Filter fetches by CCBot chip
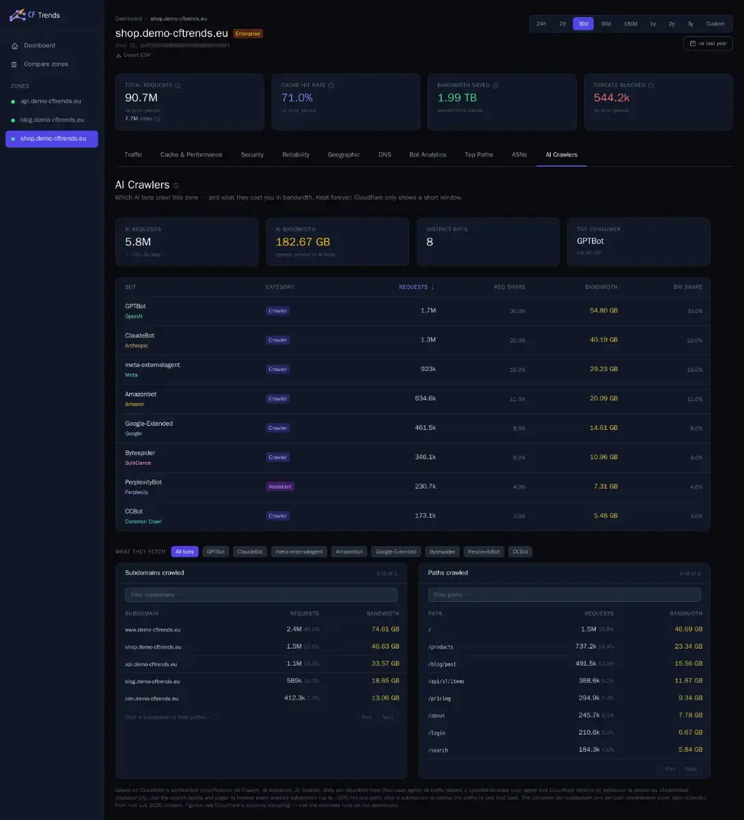The height and width of the screenshot is (820, 744). point(520,551)
